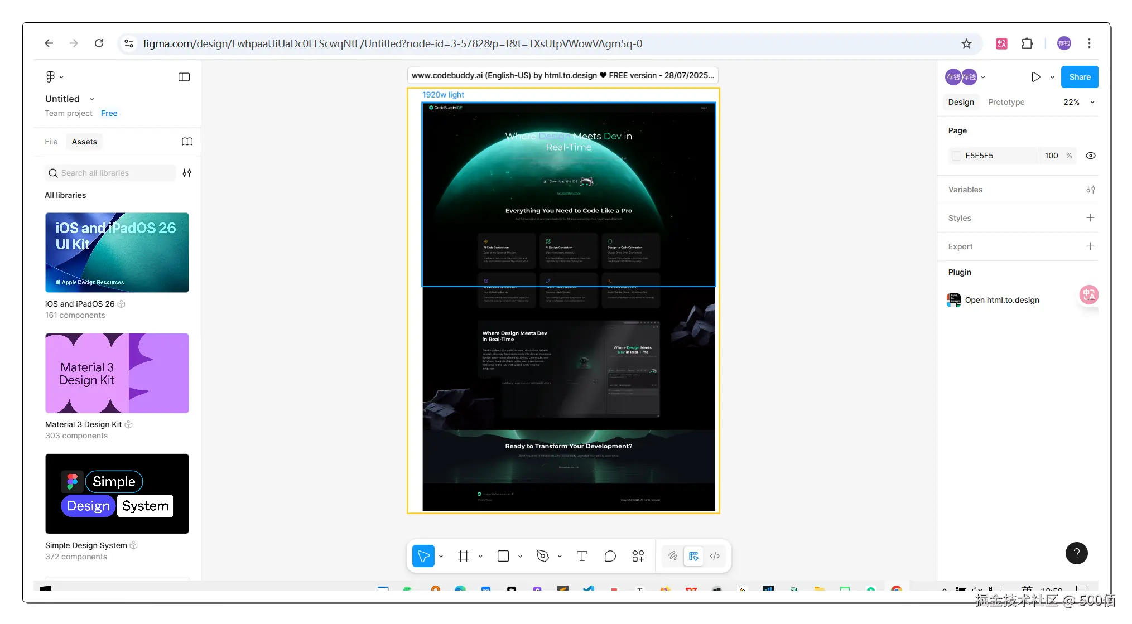The height and width of the screenshot is (624, 1132).
Task: Expand the Rectangle tool options arrow
Action: [x=520, y=556]
